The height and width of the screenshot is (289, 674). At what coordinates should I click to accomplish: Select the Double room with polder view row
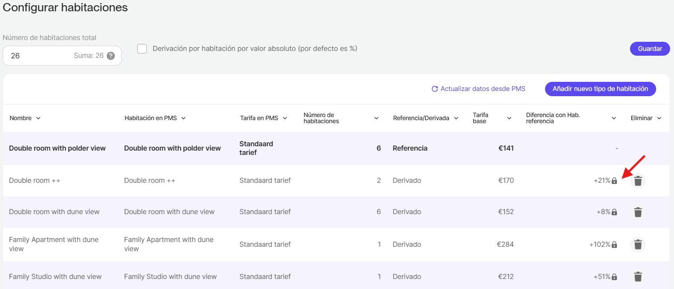pos(57,148)
